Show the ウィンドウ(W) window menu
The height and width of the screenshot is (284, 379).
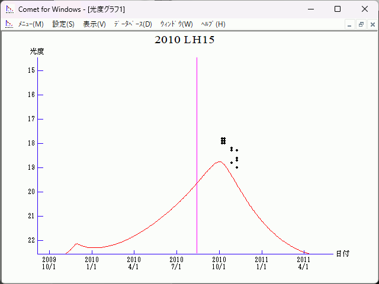pos(176,24)
